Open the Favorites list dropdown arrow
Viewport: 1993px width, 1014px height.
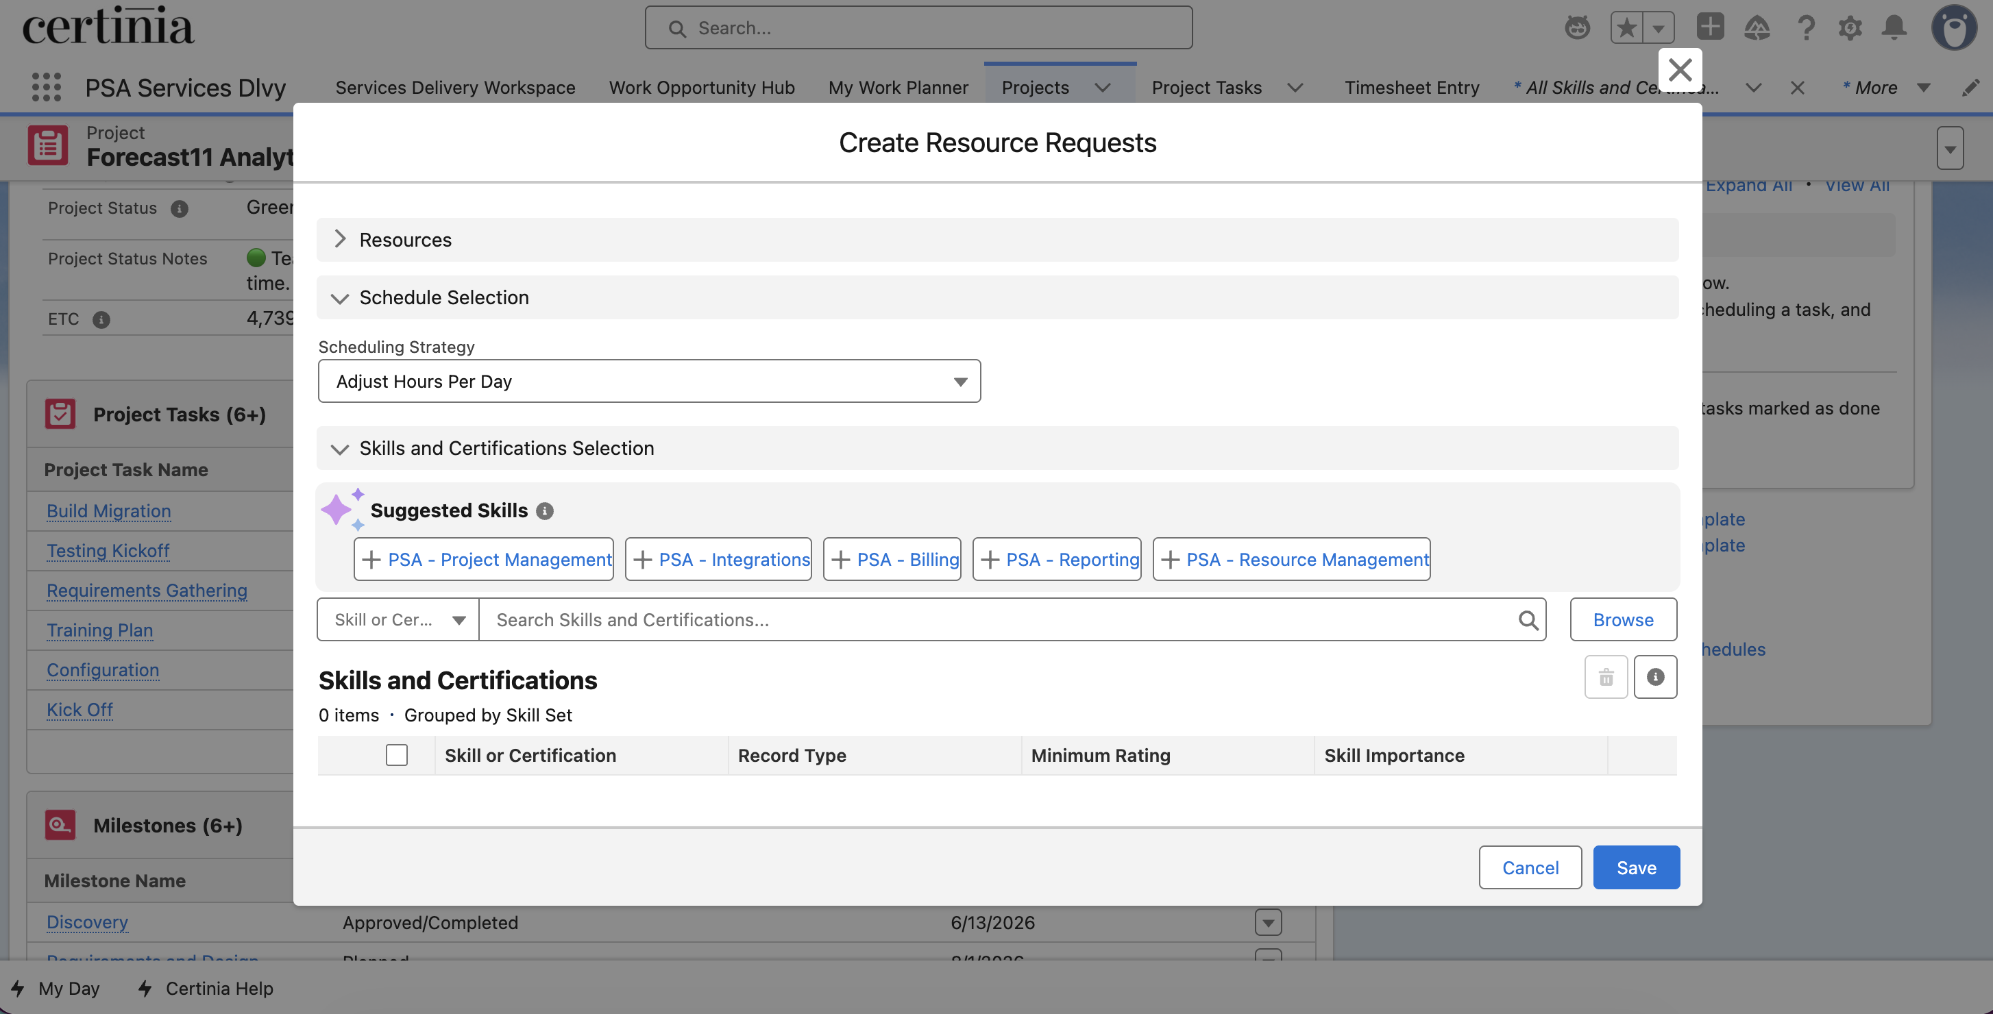(1659, 29)
